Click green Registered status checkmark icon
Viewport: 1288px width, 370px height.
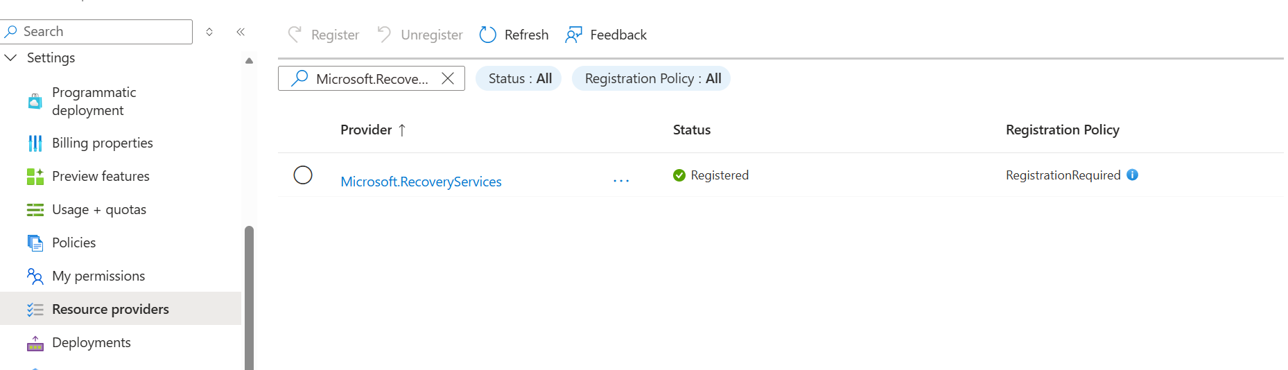click(679, 175)
